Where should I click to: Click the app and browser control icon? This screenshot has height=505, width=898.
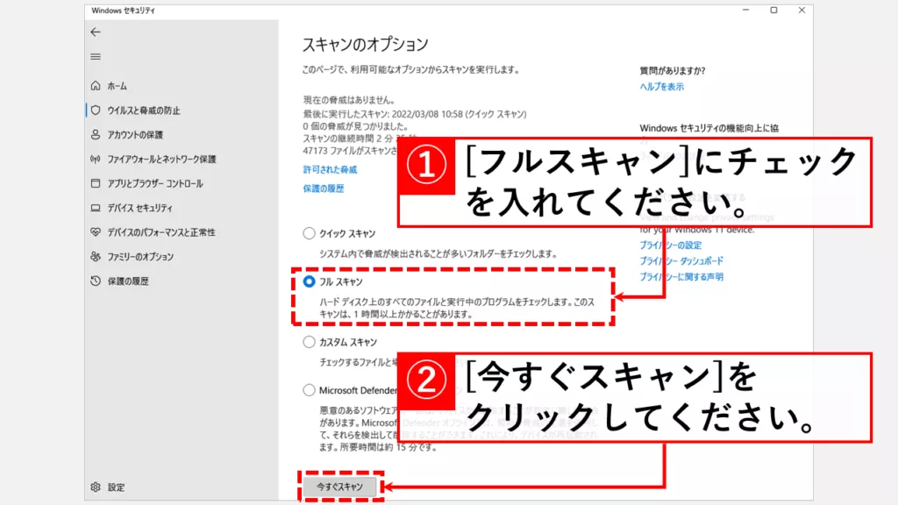pyautogui.click(x=96, y=184)
